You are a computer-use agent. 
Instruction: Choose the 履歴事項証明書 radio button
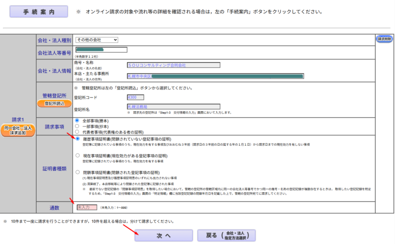click(x=78, y=139)
